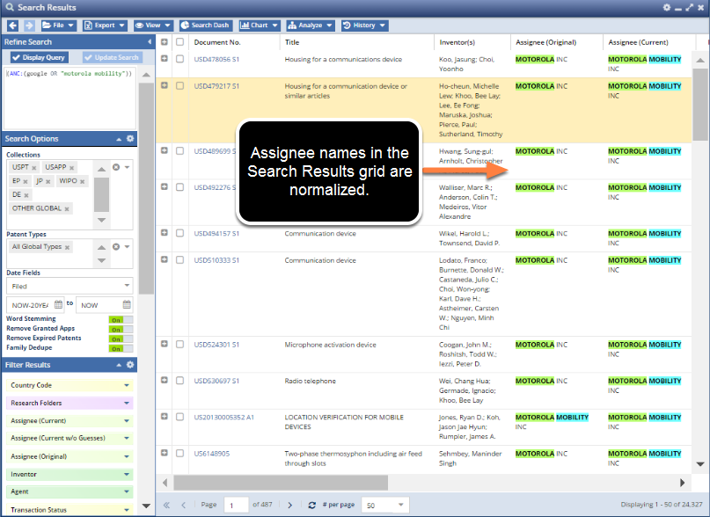The image size is (710, 517).
Task: Toggle Remove Granted Apps switch
Action: (121, 329)
